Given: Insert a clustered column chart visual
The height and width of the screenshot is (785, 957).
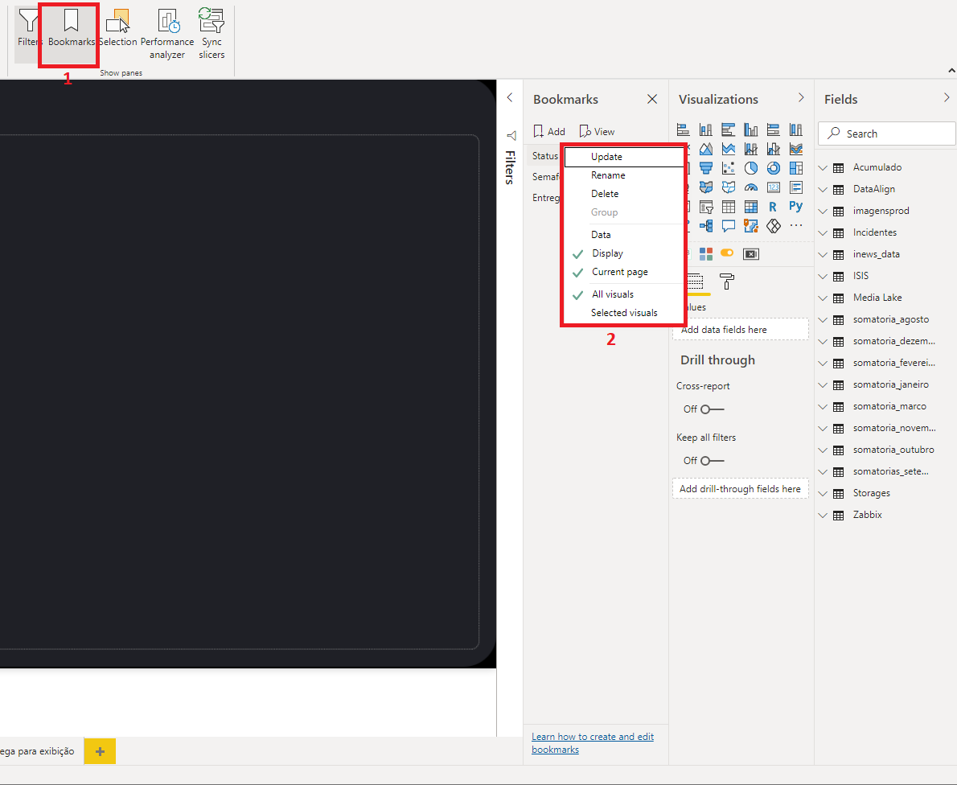Looking at the screenshot, I should pos(750,129).
